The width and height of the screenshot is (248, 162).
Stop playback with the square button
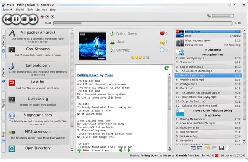pos(24,19)
